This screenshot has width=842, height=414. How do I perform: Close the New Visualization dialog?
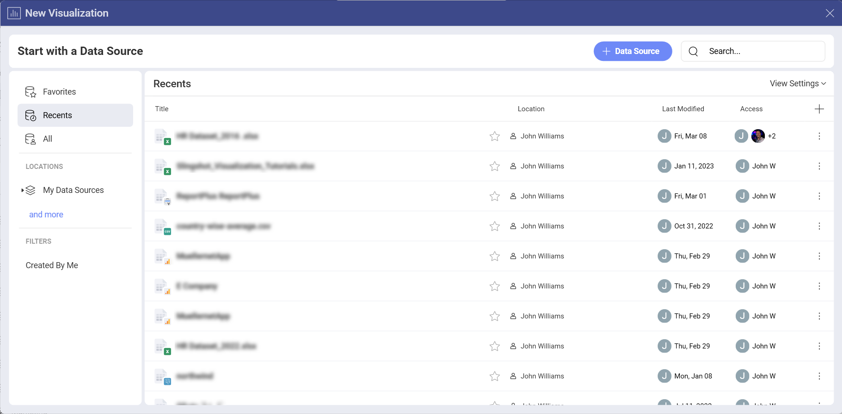tap(830, 13)
